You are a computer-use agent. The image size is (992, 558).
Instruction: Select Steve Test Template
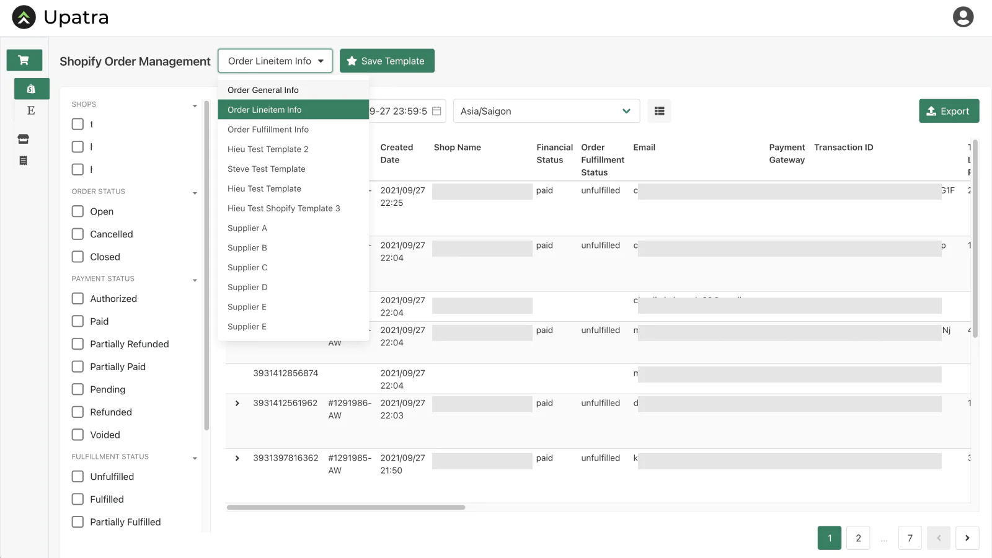point(293,169)
